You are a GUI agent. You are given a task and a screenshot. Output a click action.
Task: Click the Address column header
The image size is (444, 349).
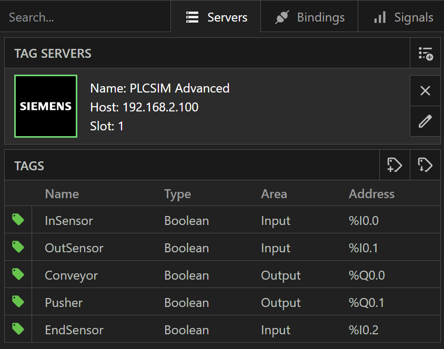pyautogui.click(x=371, y=194)
